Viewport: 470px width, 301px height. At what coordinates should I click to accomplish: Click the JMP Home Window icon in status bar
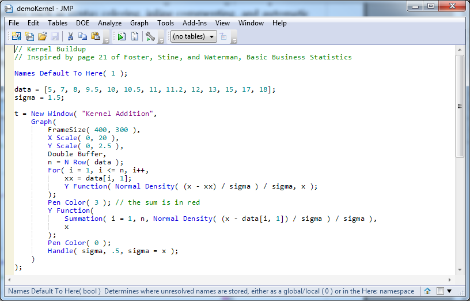pyautogui.click(x=427, y=291)
